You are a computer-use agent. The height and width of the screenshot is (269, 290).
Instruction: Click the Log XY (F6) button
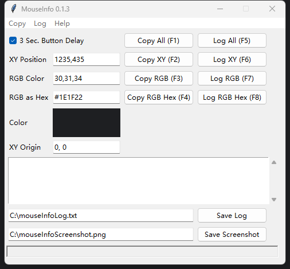[232, 60]
